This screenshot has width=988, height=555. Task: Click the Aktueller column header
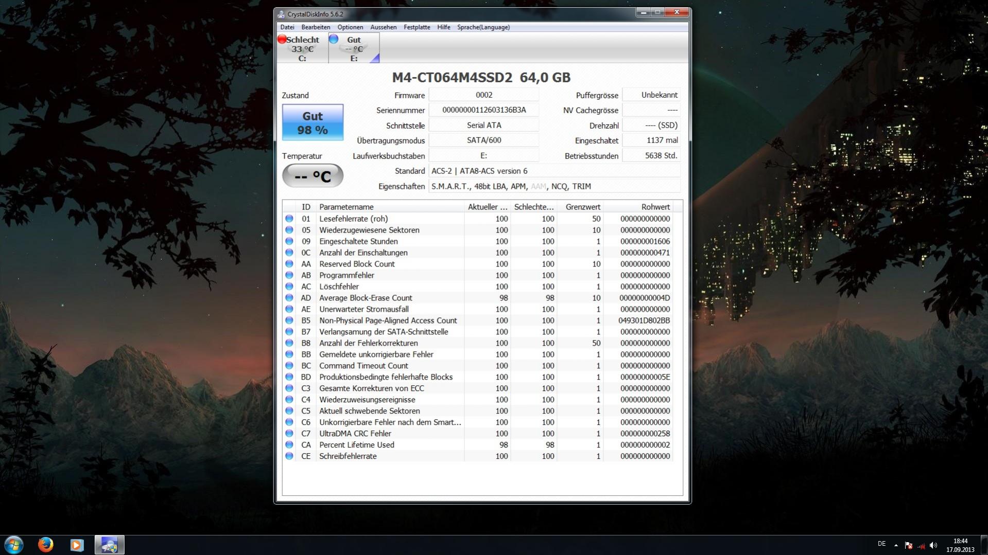point(487,207)
